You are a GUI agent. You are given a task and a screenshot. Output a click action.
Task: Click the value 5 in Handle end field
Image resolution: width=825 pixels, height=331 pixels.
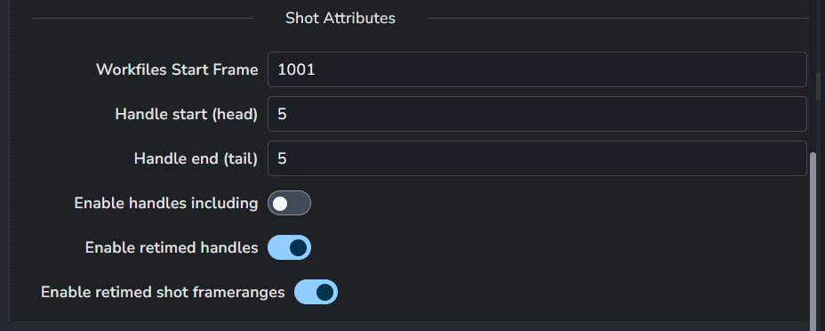click(x=282, y=158)
